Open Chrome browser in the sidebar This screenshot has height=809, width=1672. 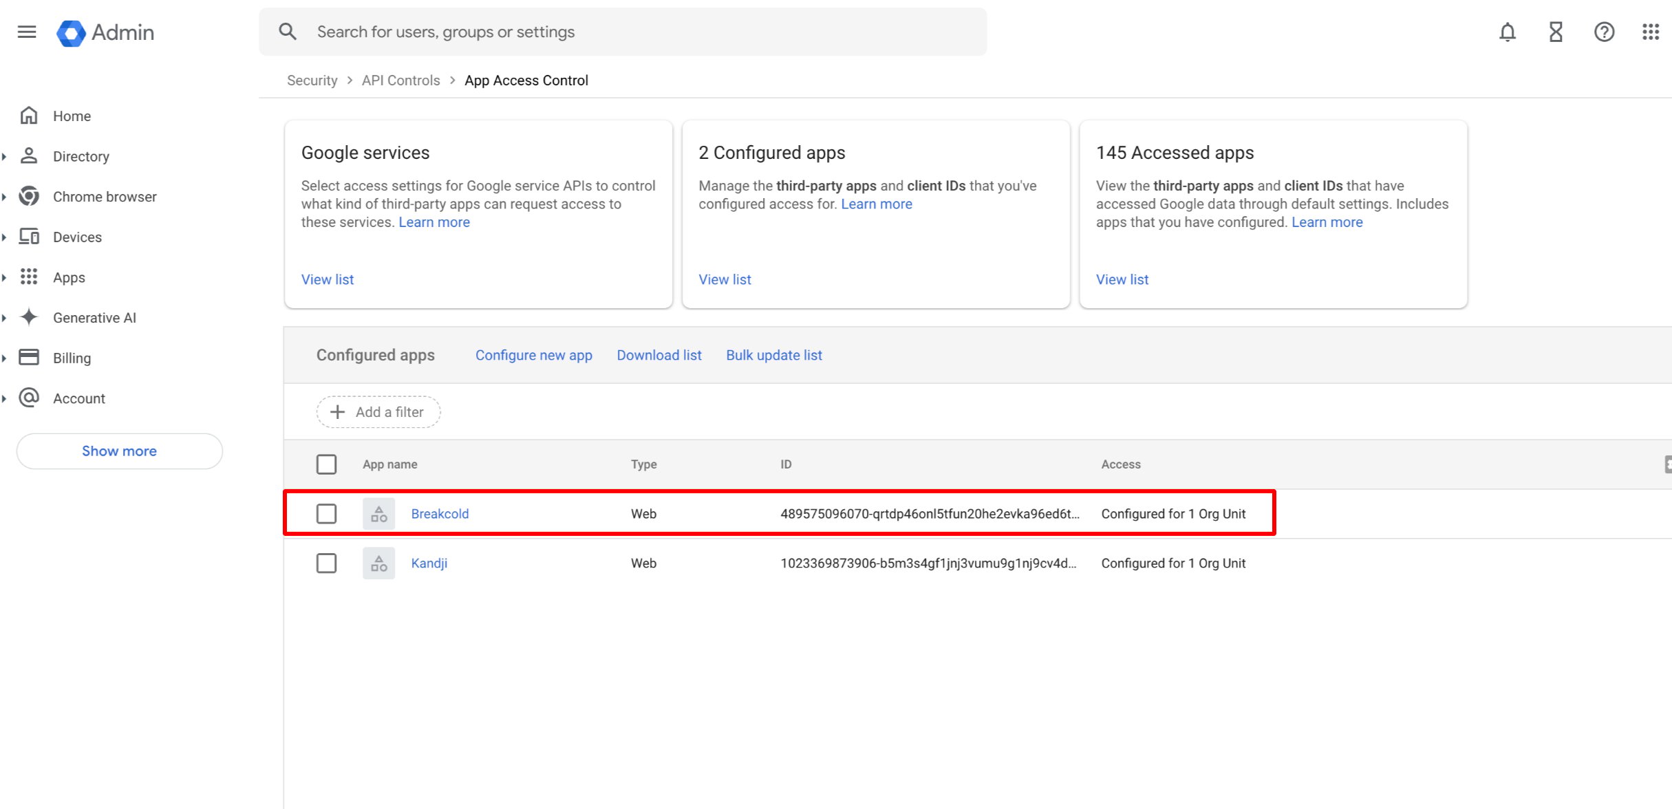coord(105,197)
